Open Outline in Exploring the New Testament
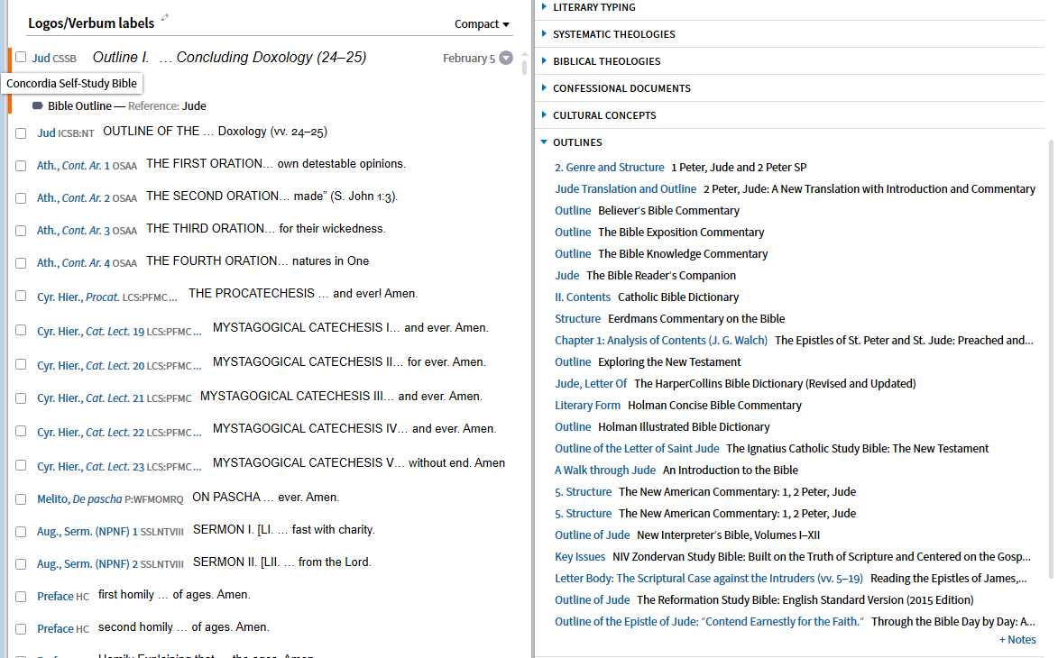This screenshot has width=1058, height=658. (573, 362)
